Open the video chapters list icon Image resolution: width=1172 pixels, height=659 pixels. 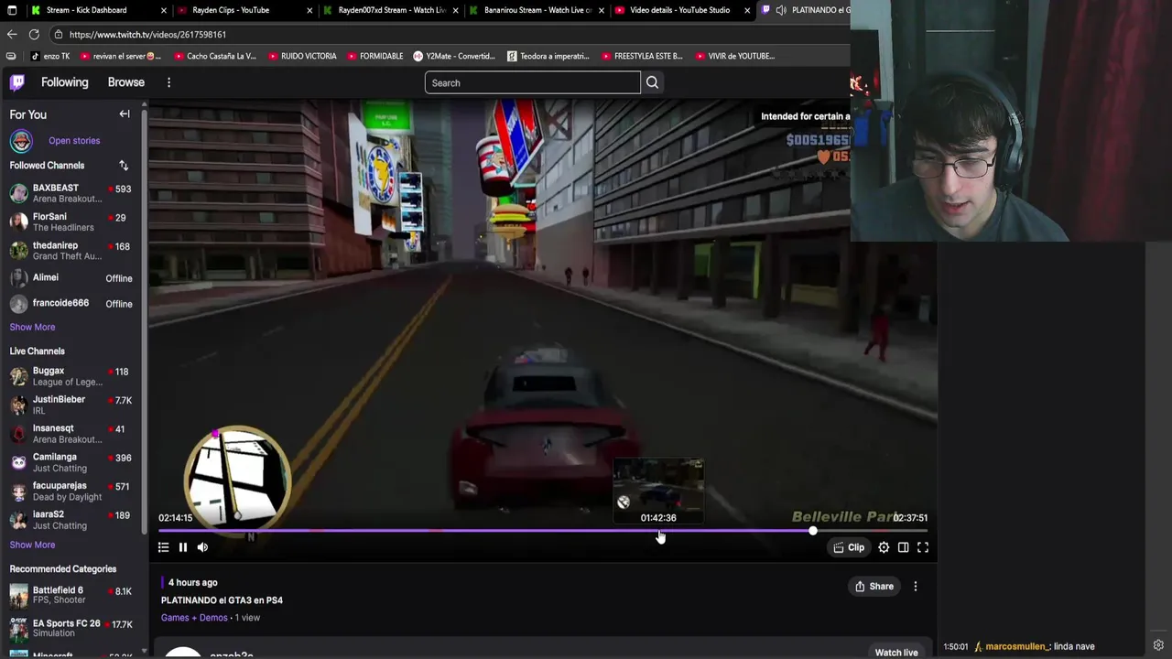[x=163, y=547]
